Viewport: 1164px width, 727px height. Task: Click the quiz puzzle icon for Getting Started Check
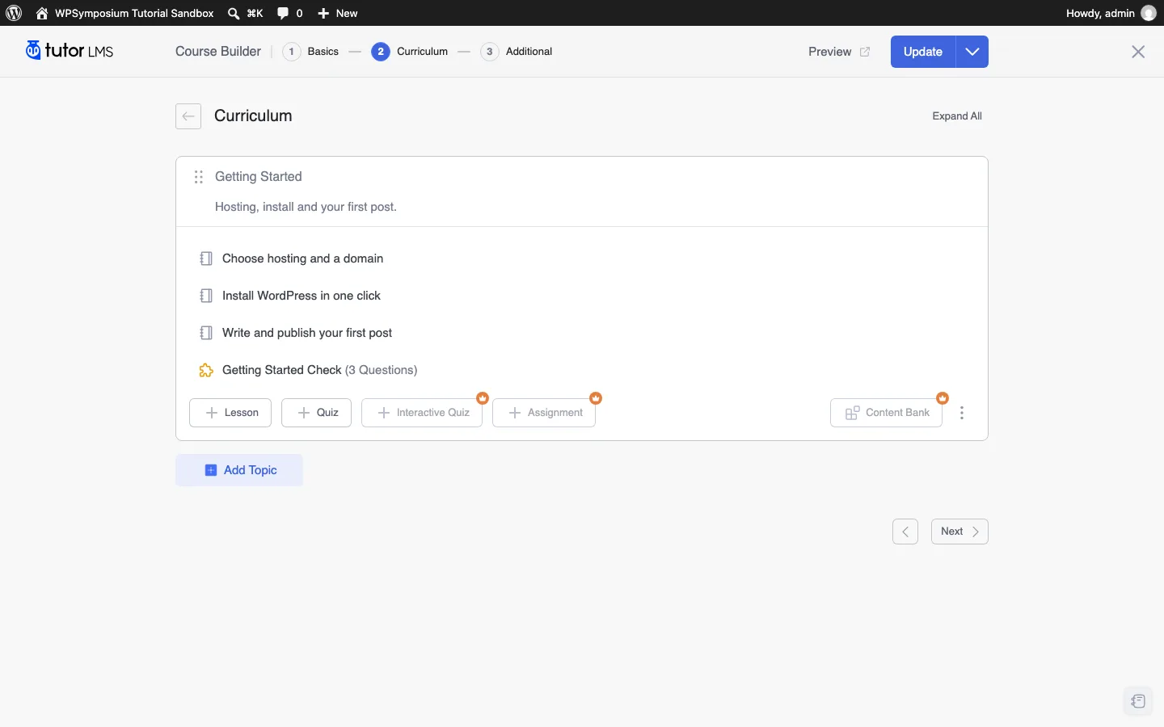[206, 370]
